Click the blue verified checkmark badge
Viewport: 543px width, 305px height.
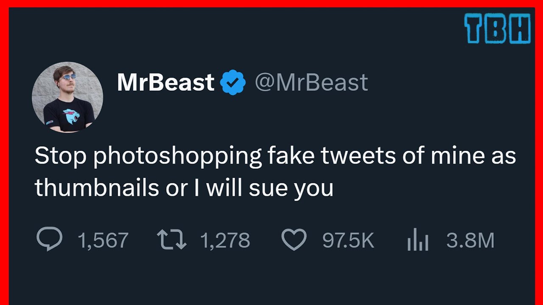point(233,83)
